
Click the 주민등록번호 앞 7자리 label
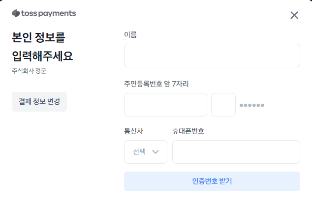[156, 84]
